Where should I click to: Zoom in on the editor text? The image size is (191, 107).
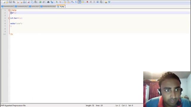[56, 2]
